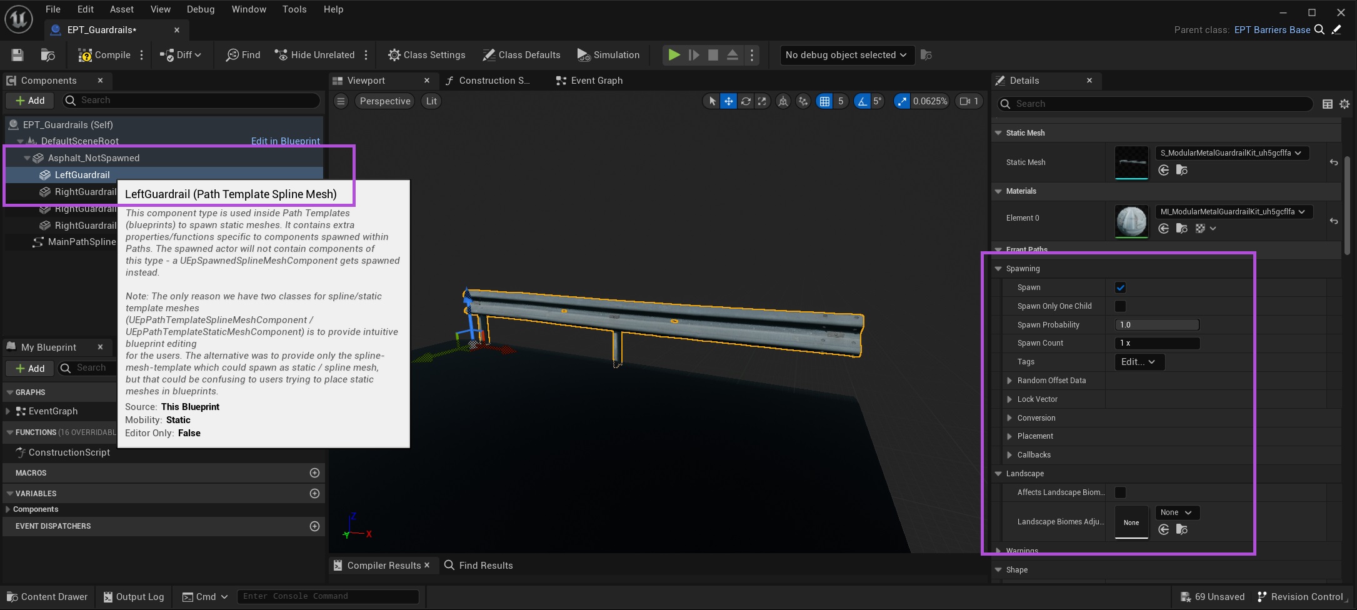Select the translate gizmo tool in viewport

729,101
